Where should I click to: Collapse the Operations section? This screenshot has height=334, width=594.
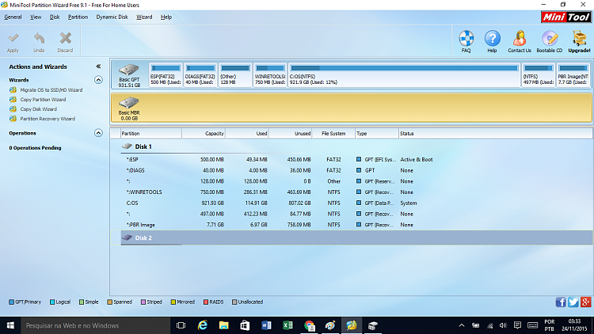pos(98,133)
